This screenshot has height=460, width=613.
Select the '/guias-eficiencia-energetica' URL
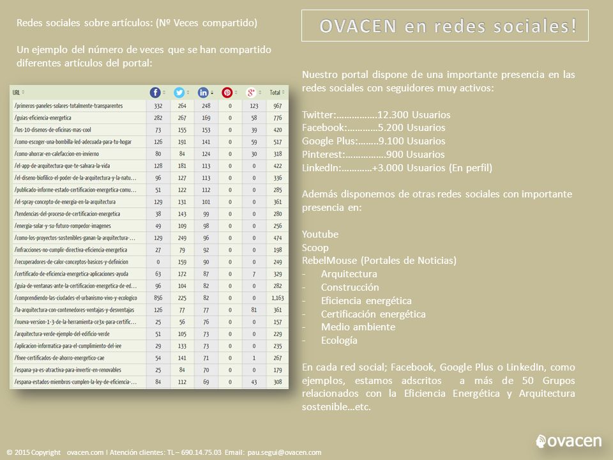click(x=43, y=118)
